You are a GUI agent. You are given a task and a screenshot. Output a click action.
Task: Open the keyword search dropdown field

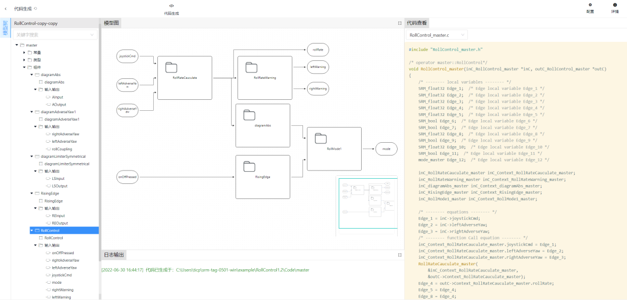pos(55,35)
